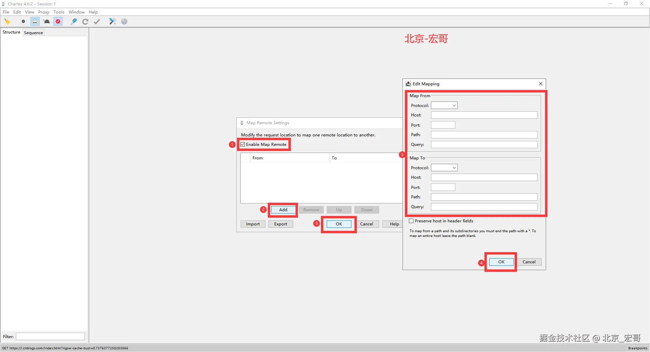
Task: Click the To column header
Action: tap(366, 158)
